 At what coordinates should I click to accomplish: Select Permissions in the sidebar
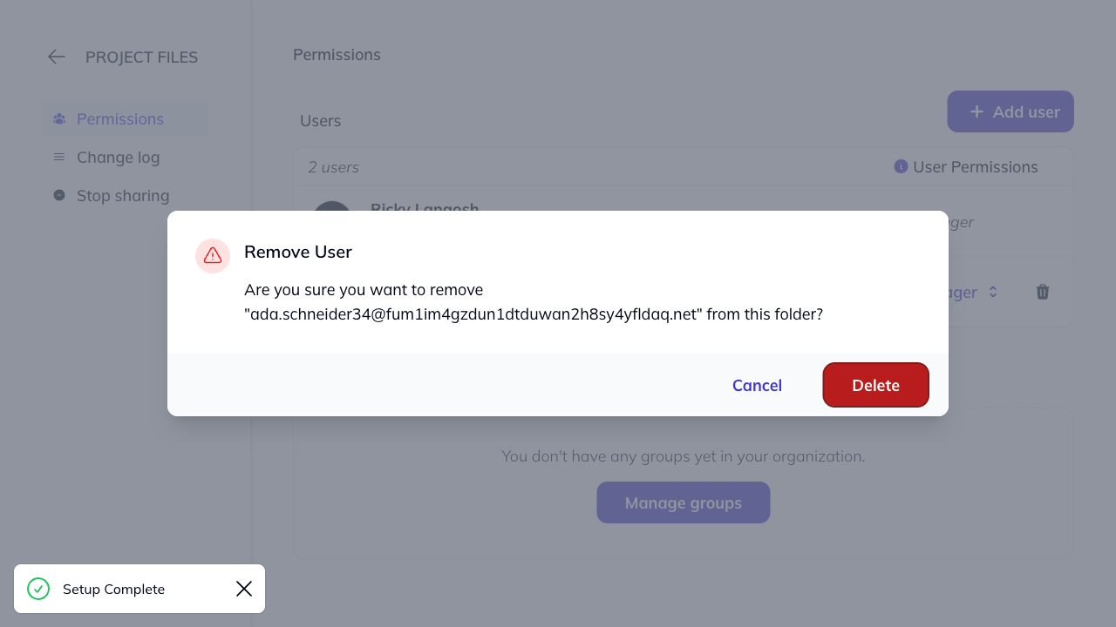(119, 118)
